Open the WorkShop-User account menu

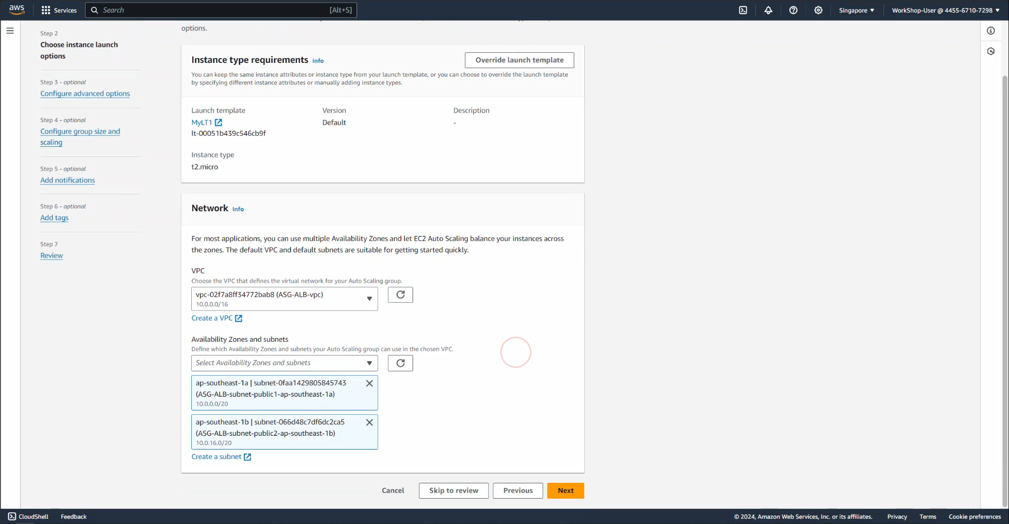945,10
